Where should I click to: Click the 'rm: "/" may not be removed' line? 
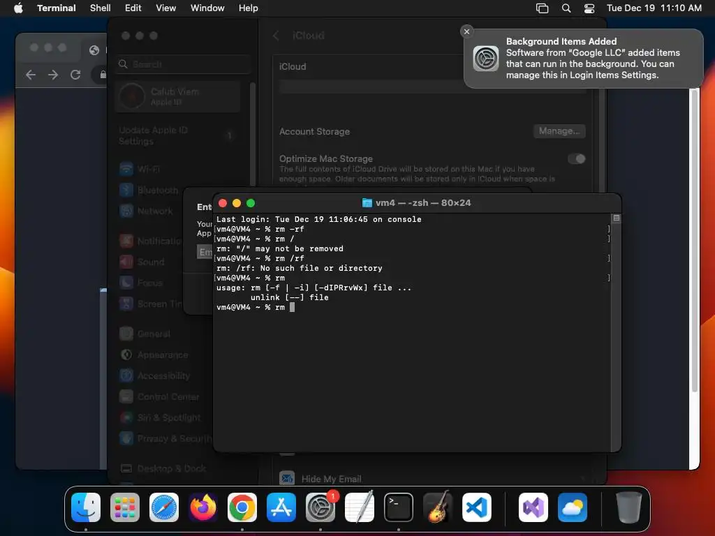pyautogui.click(x=280, y=249)
